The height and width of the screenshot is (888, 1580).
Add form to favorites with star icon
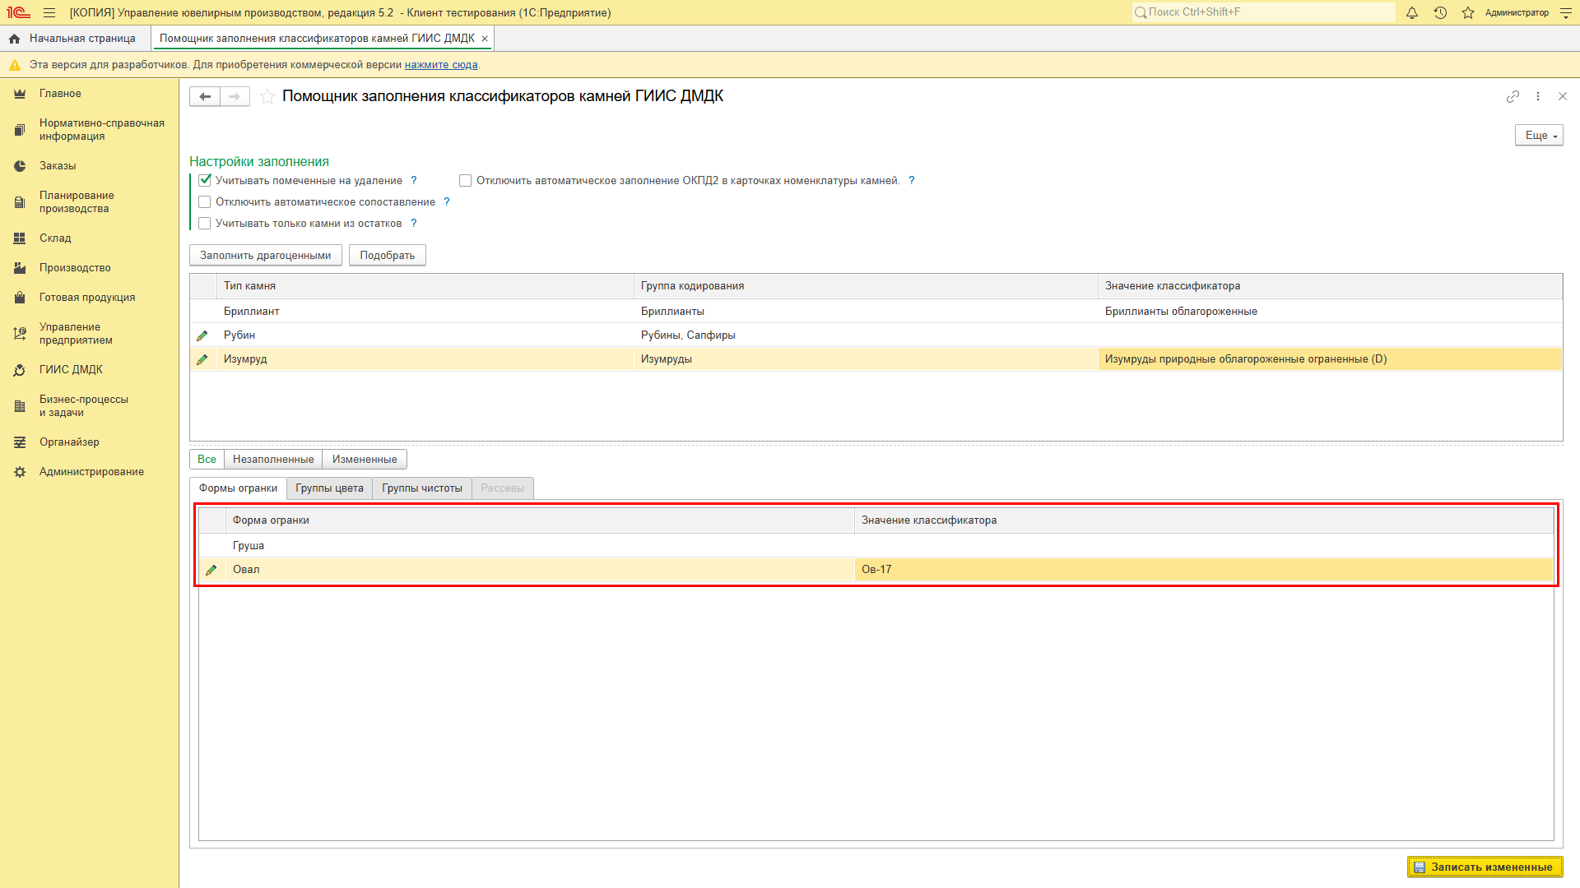[267, 96]
